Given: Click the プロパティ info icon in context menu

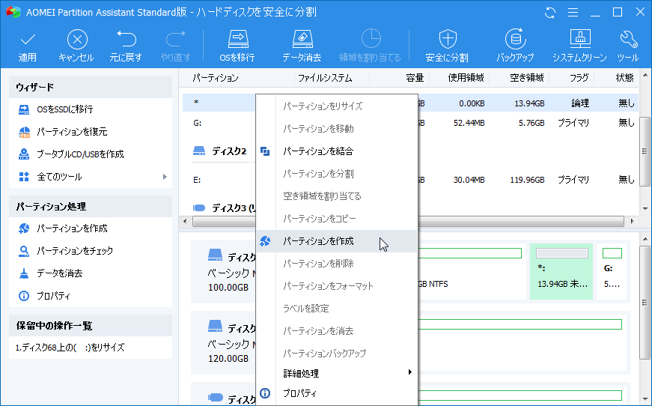Looking at the screenshot, I should tap(265, 393).
